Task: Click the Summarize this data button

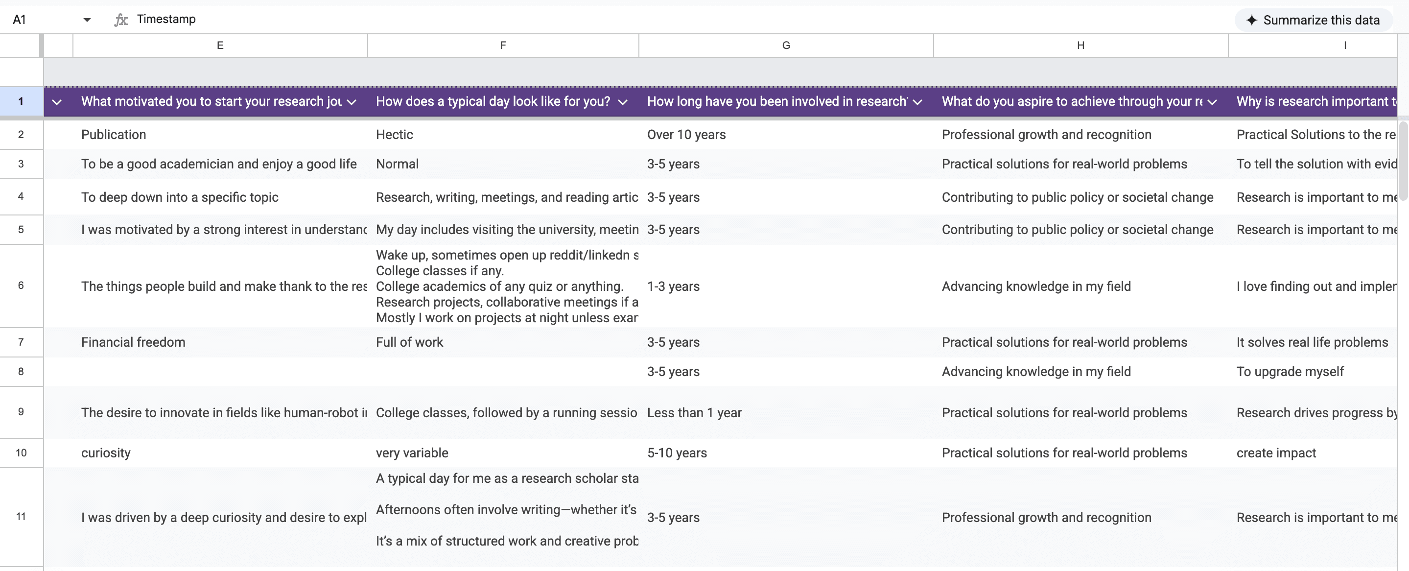Action: click(1313, 20)
